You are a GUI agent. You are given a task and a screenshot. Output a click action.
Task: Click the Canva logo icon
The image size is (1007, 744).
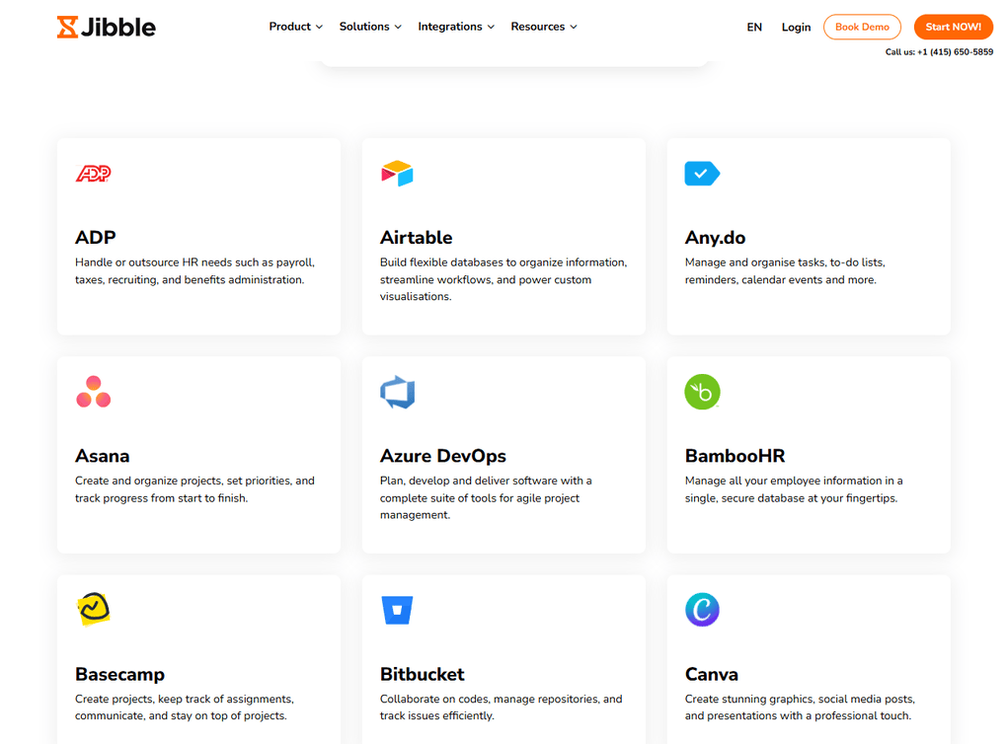point(701,610)
